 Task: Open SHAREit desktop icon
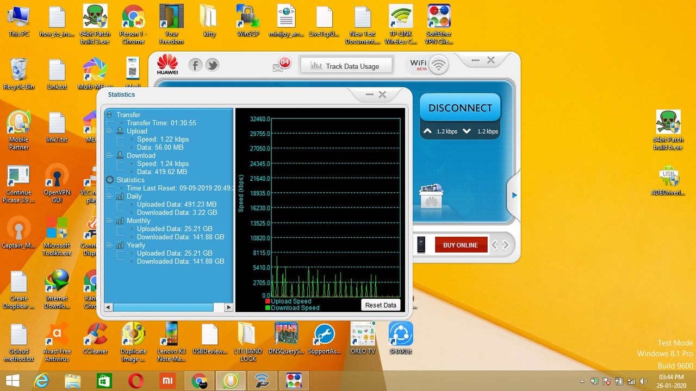click(x=401, y=339)
